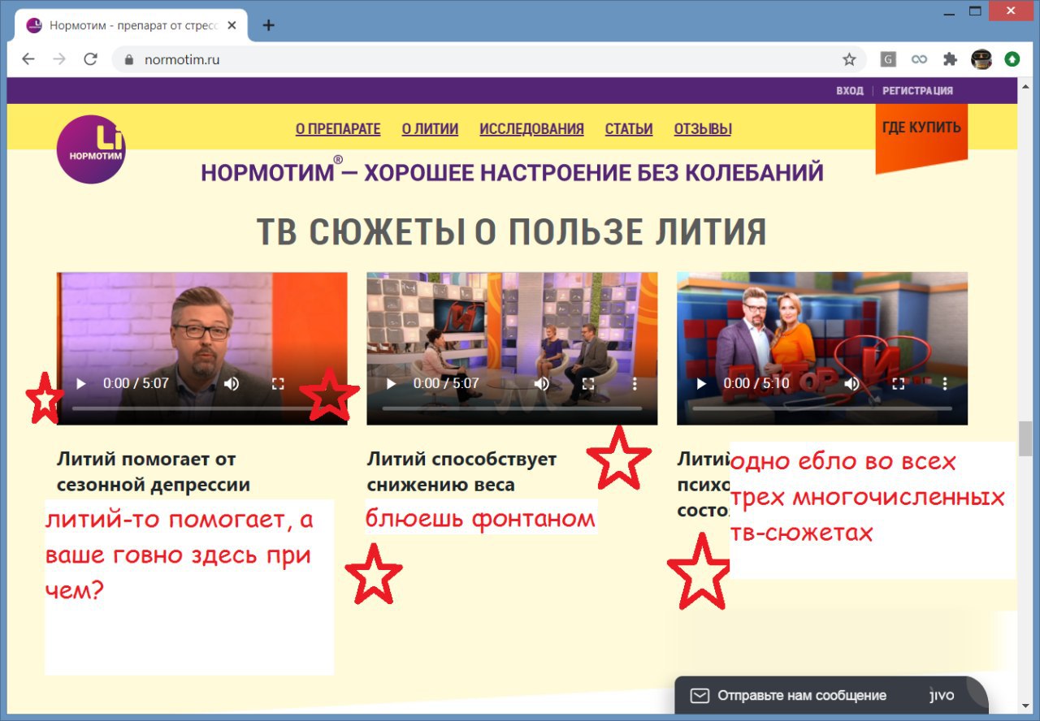The image size is (1040, 721).
Task: Seek on the 5:10 video progress bar
Action: pos(822,408)
